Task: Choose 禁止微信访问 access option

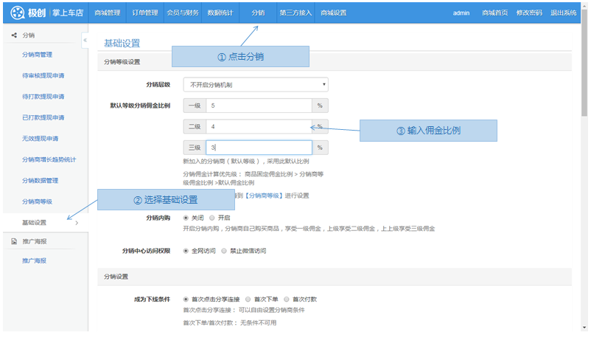Action: pos(223,251)
